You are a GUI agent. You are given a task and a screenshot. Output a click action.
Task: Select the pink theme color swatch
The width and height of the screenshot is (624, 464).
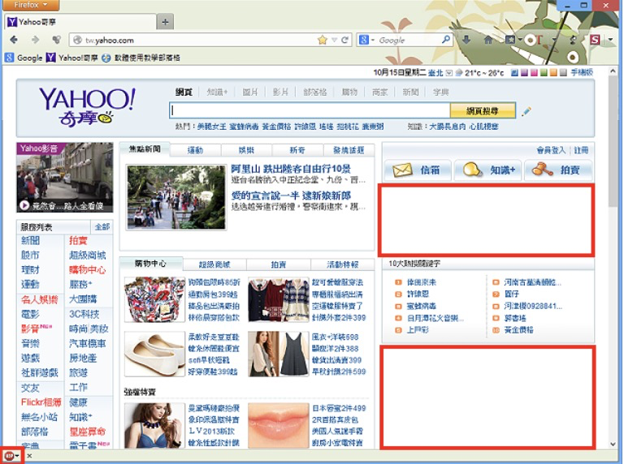[534, 73]
